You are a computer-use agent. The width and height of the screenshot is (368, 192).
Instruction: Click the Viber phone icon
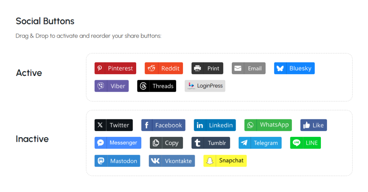pyautogui.click(x=101, y=86)
